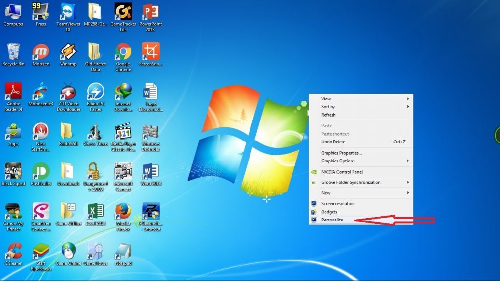Select the Black Squad game icon
500x281 pixels.
tap(13, 171)
